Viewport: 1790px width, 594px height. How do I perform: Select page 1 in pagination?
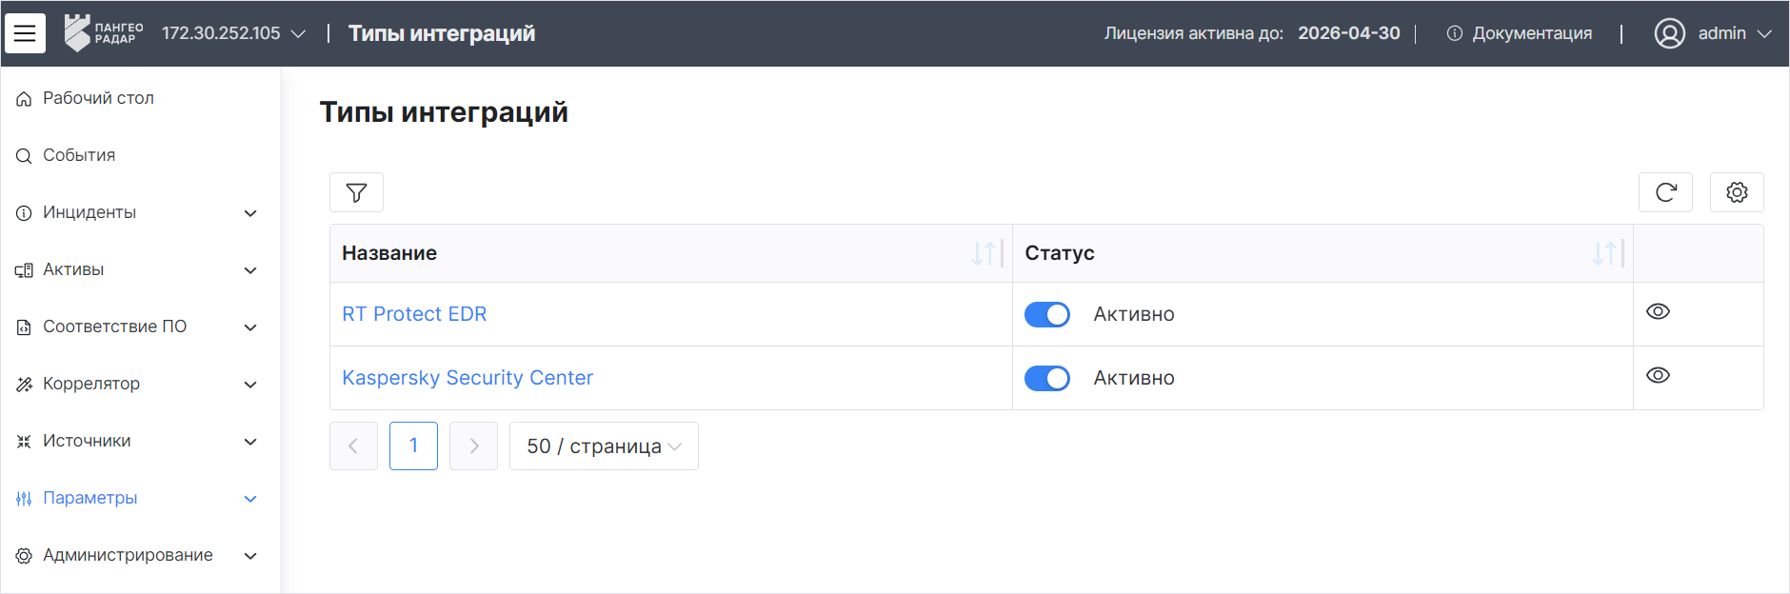click(413, 445)
